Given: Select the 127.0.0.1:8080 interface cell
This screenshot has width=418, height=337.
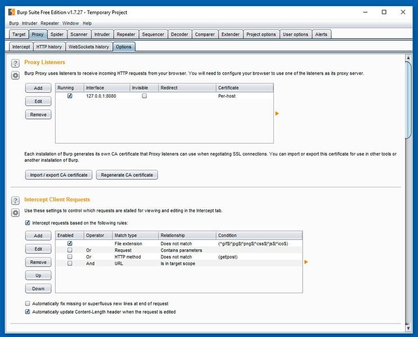Looking at the screenshot, I should coord(107,96).
